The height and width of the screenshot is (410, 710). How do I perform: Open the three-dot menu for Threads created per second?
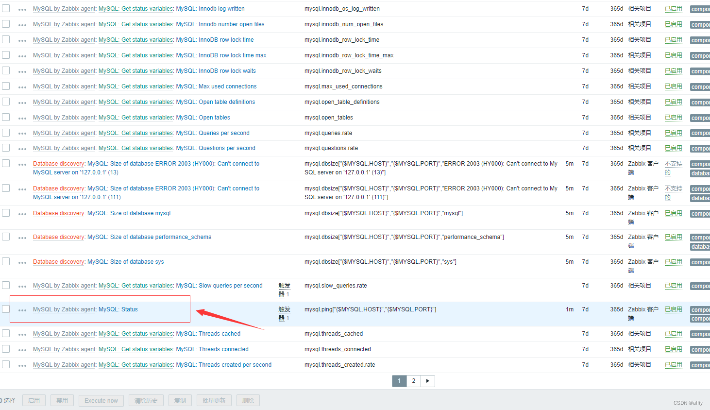point(22,366)
